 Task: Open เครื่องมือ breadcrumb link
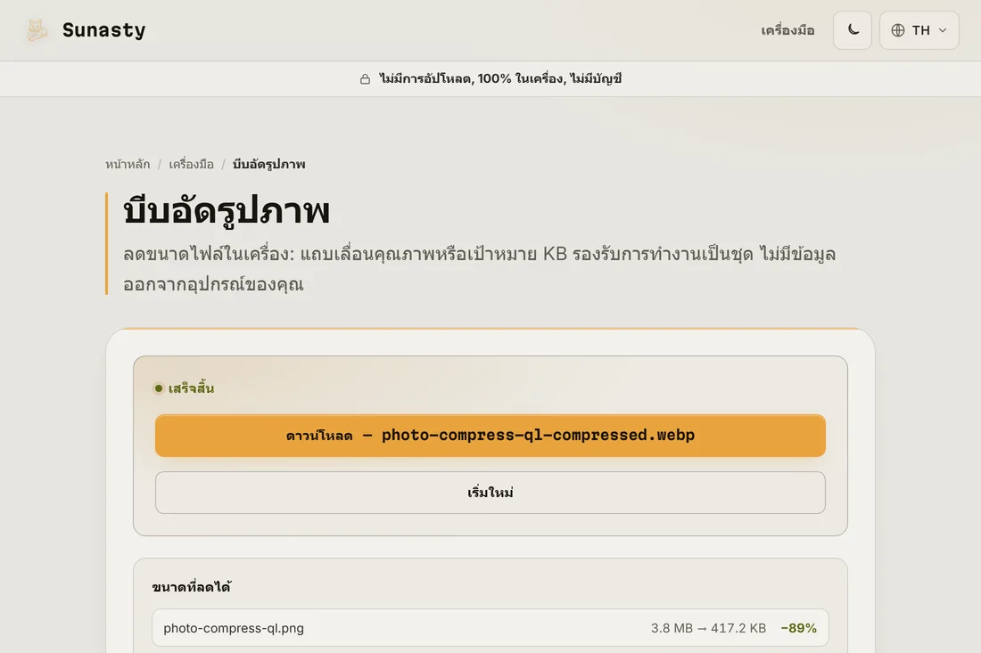[191, 164]
